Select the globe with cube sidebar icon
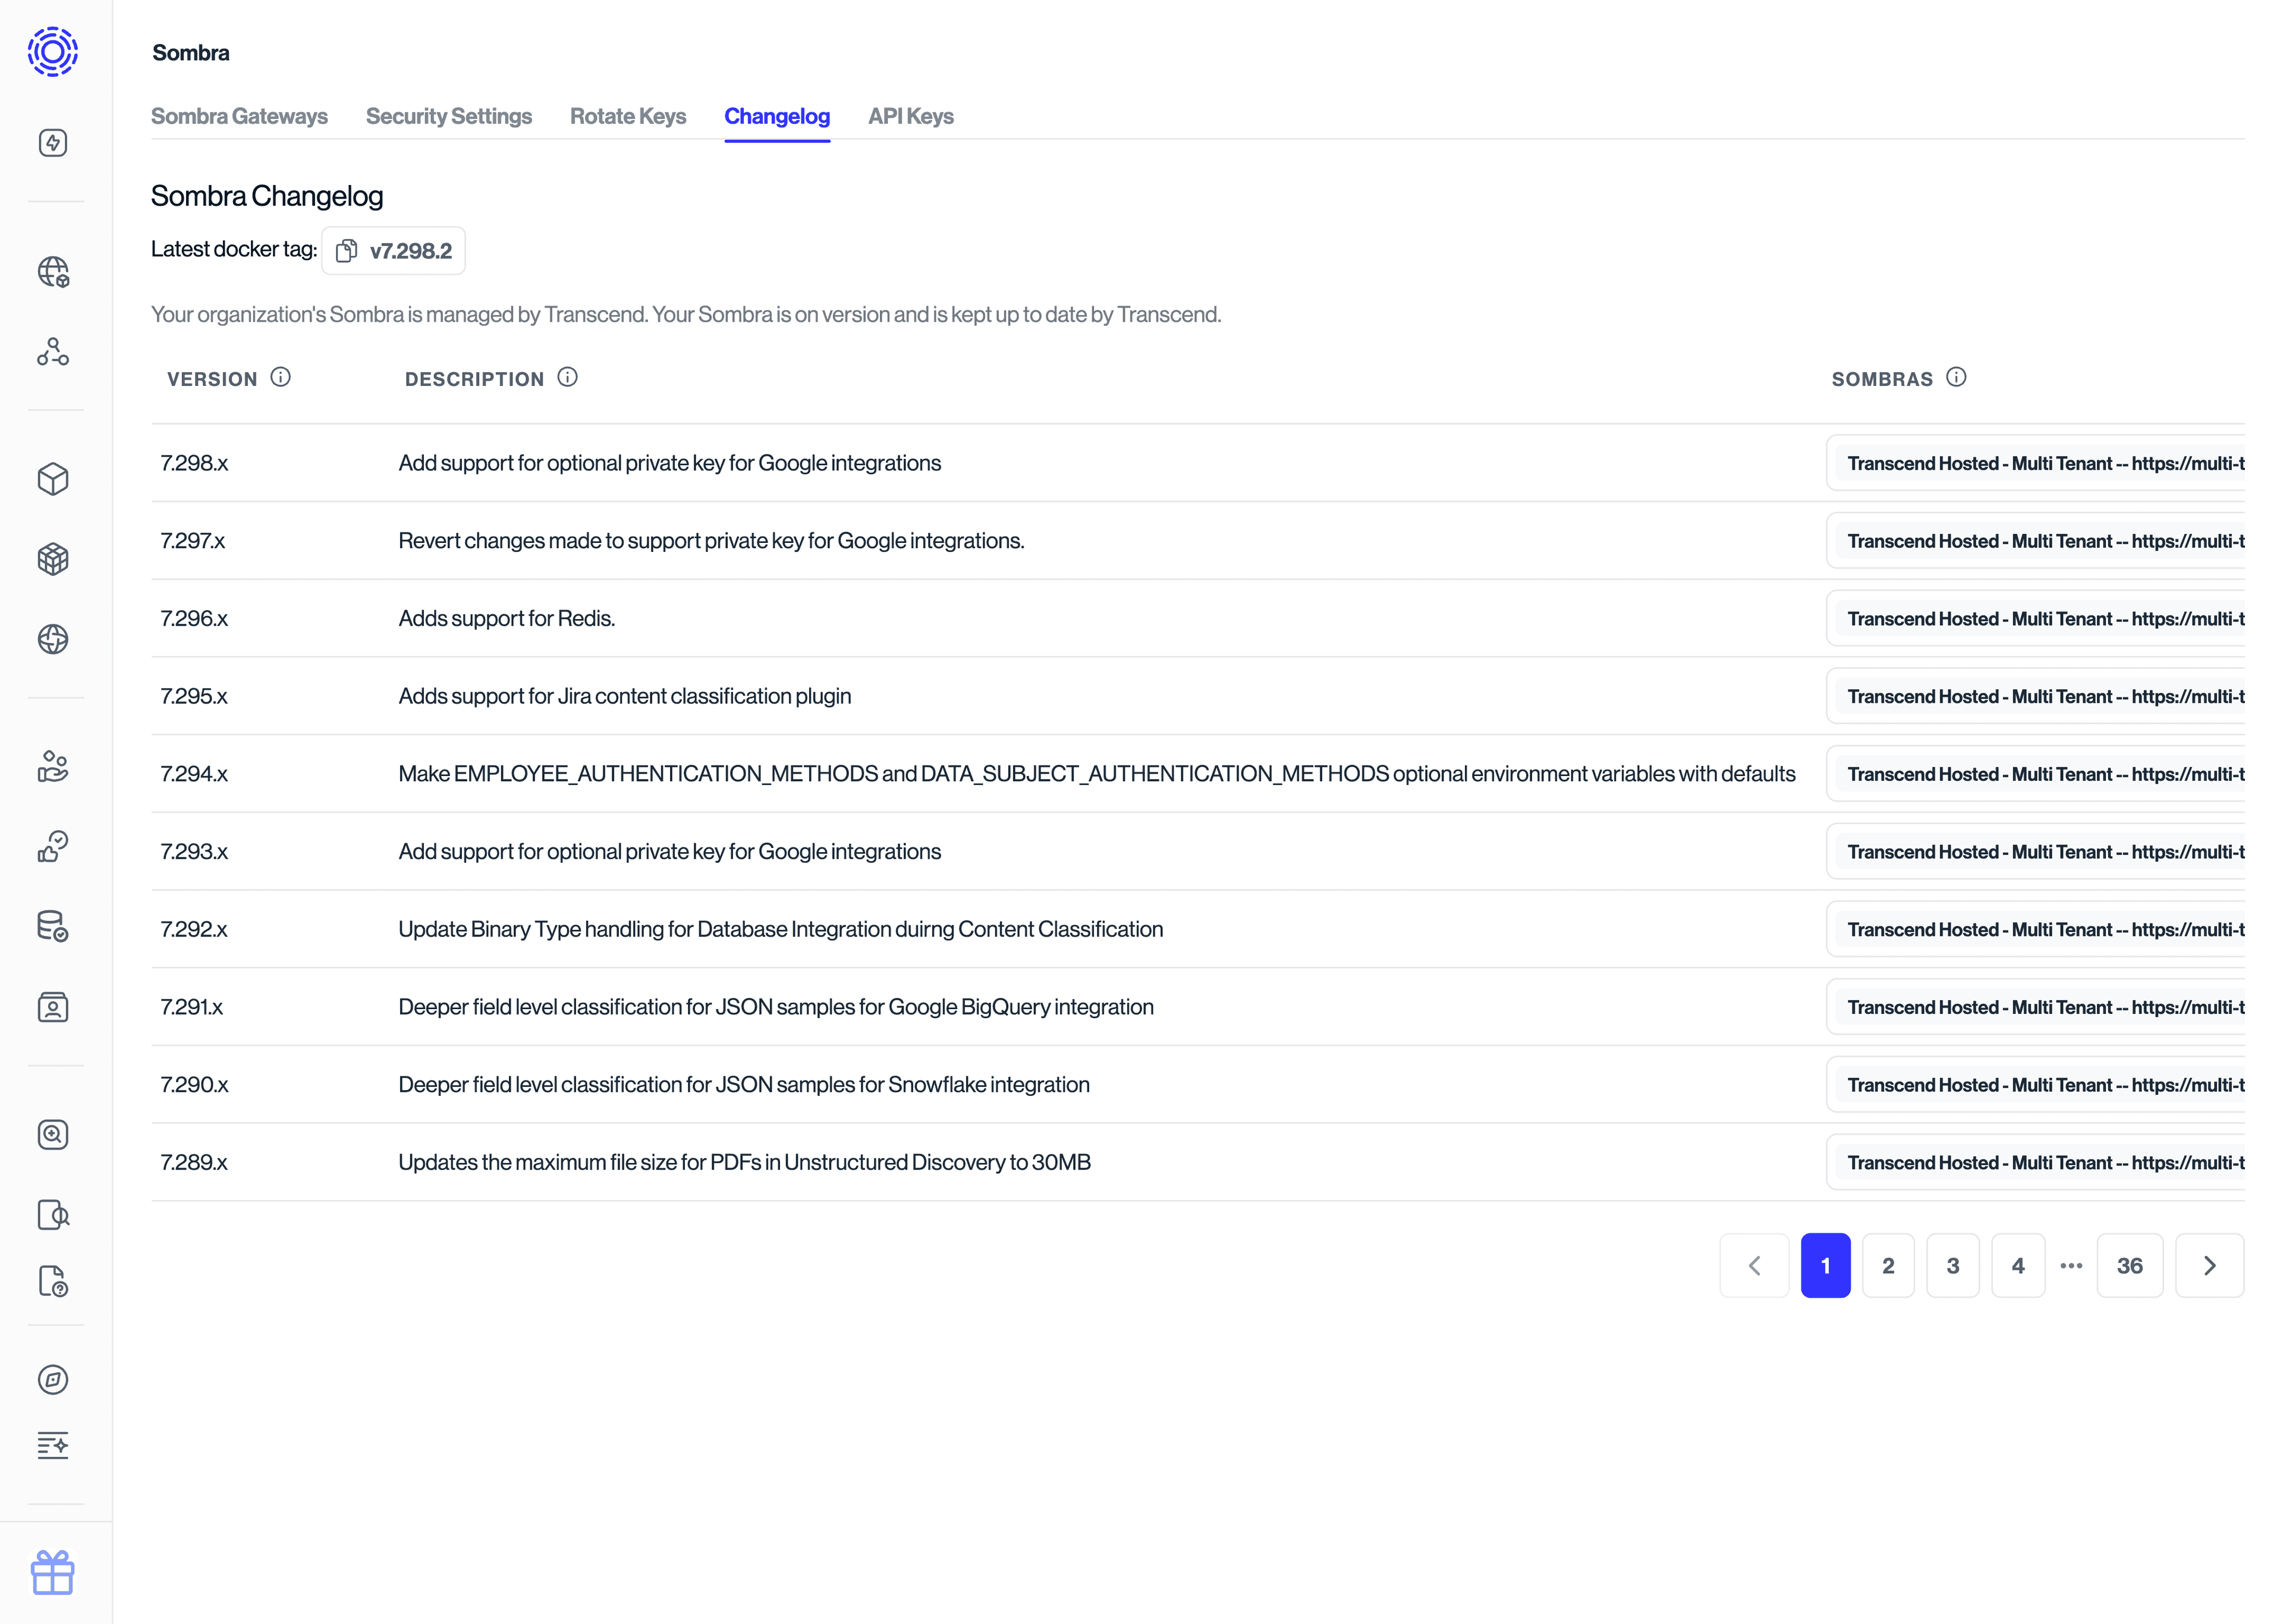2283x1624 pixels. (x=53, y=271)
